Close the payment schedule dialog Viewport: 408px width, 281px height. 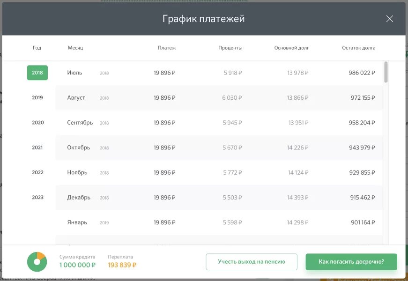pyautogui.click(x=389, y=19)
